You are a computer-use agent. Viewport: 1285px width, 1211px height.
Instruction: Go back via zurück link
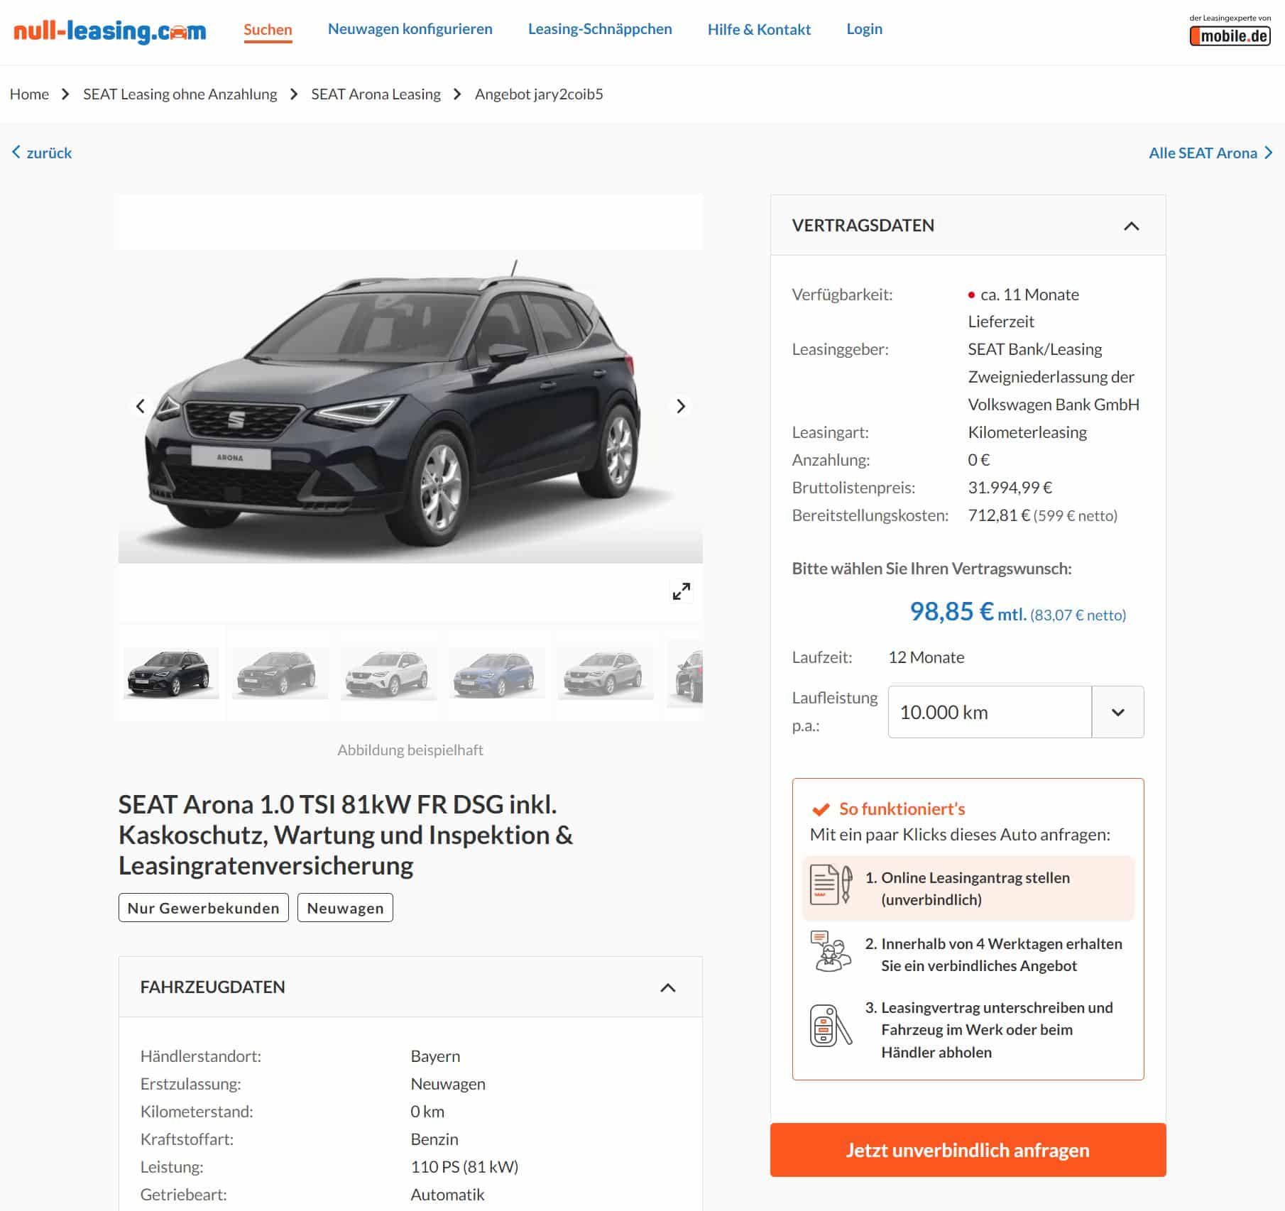[42, 153]
